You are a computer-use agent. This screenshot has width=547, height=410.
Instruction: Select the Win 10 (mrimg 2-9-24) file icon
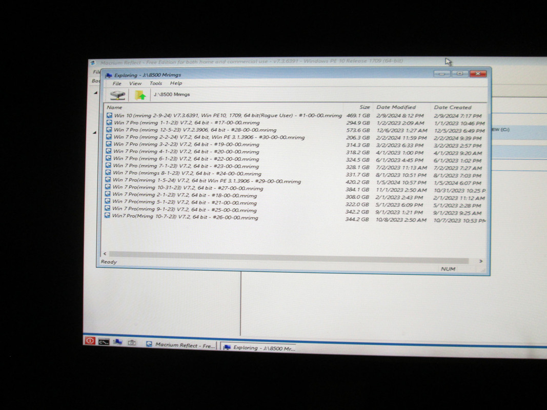click(x=110, y=115)
